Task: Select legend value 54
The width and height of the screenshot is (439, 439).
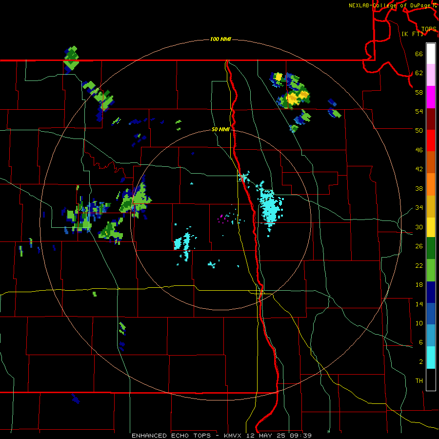Action: (x=419, y=111)
